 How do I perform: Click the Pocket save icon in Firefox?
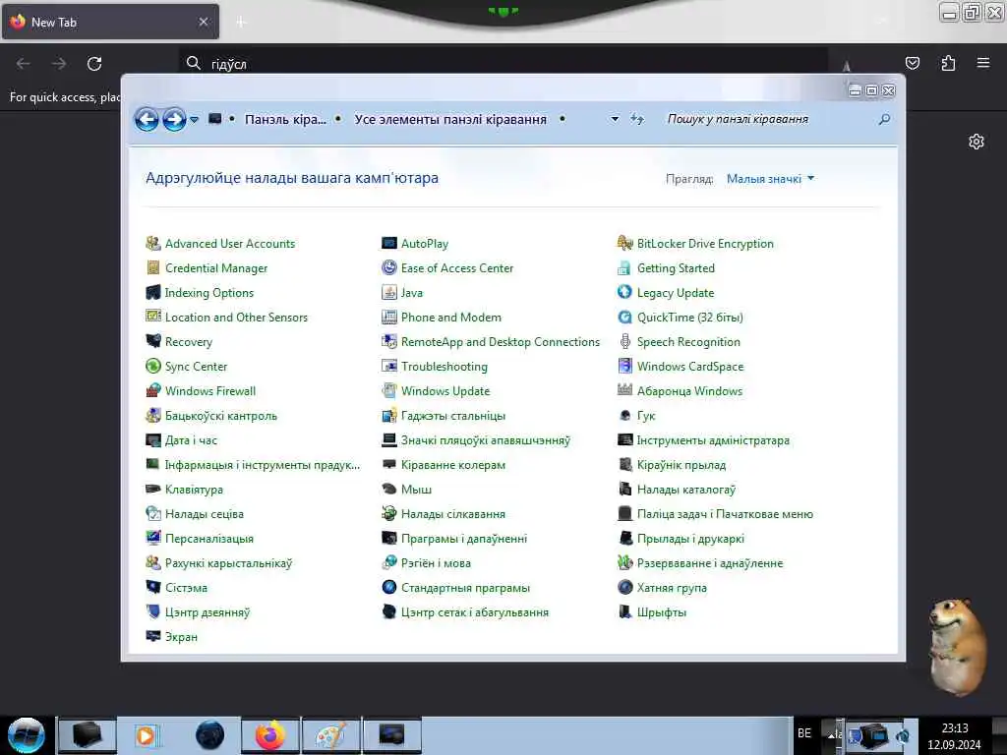coord(912,63)
